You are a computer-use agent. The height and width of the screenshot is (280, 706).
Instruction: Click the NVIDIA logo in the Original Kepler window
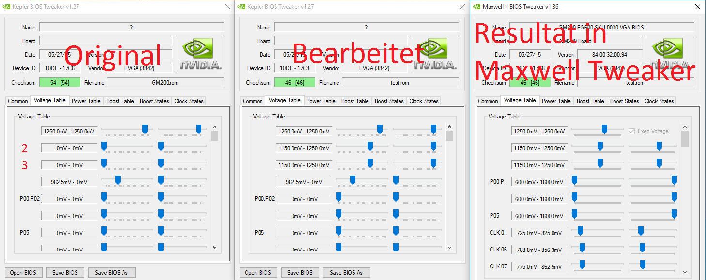[x=200, y=53]
